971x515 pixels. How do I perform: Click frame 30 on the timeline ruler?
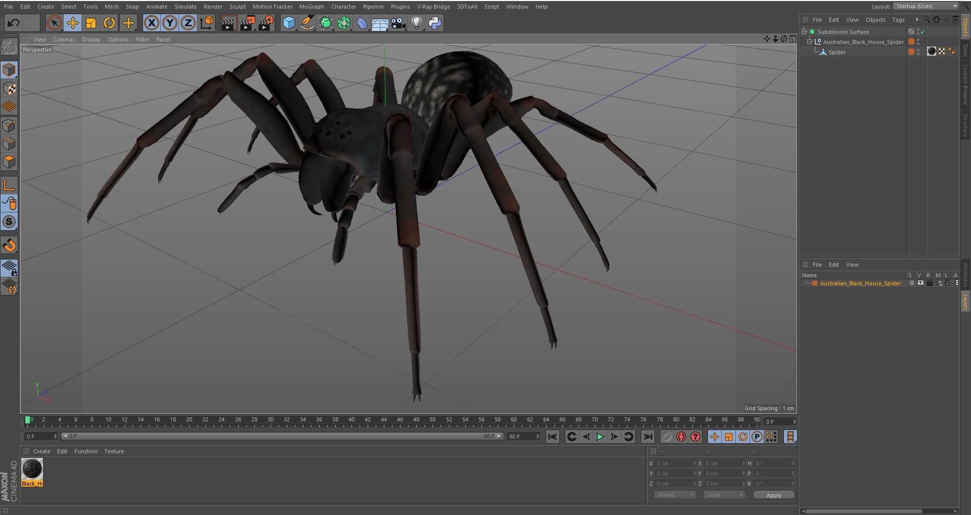[x=271, y=420]
